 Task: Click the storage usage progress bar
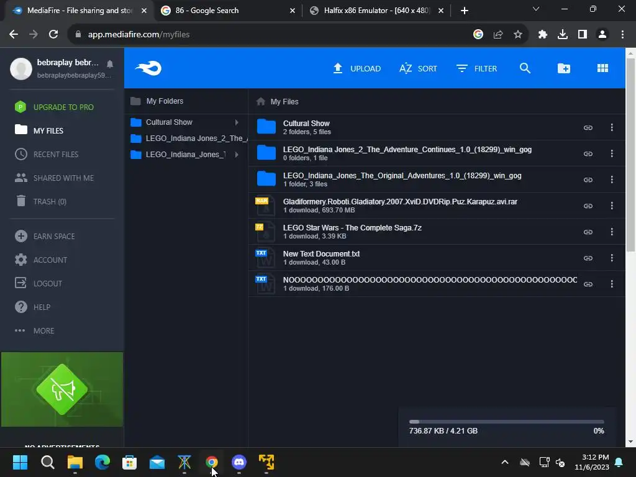click(x=506, y=422)
